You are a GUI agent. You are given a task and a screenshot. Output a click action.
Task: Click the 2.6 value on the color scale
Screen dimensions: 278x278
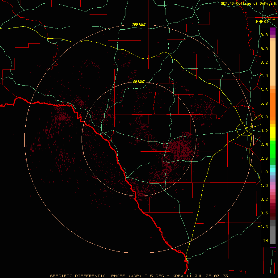[264, 158]
